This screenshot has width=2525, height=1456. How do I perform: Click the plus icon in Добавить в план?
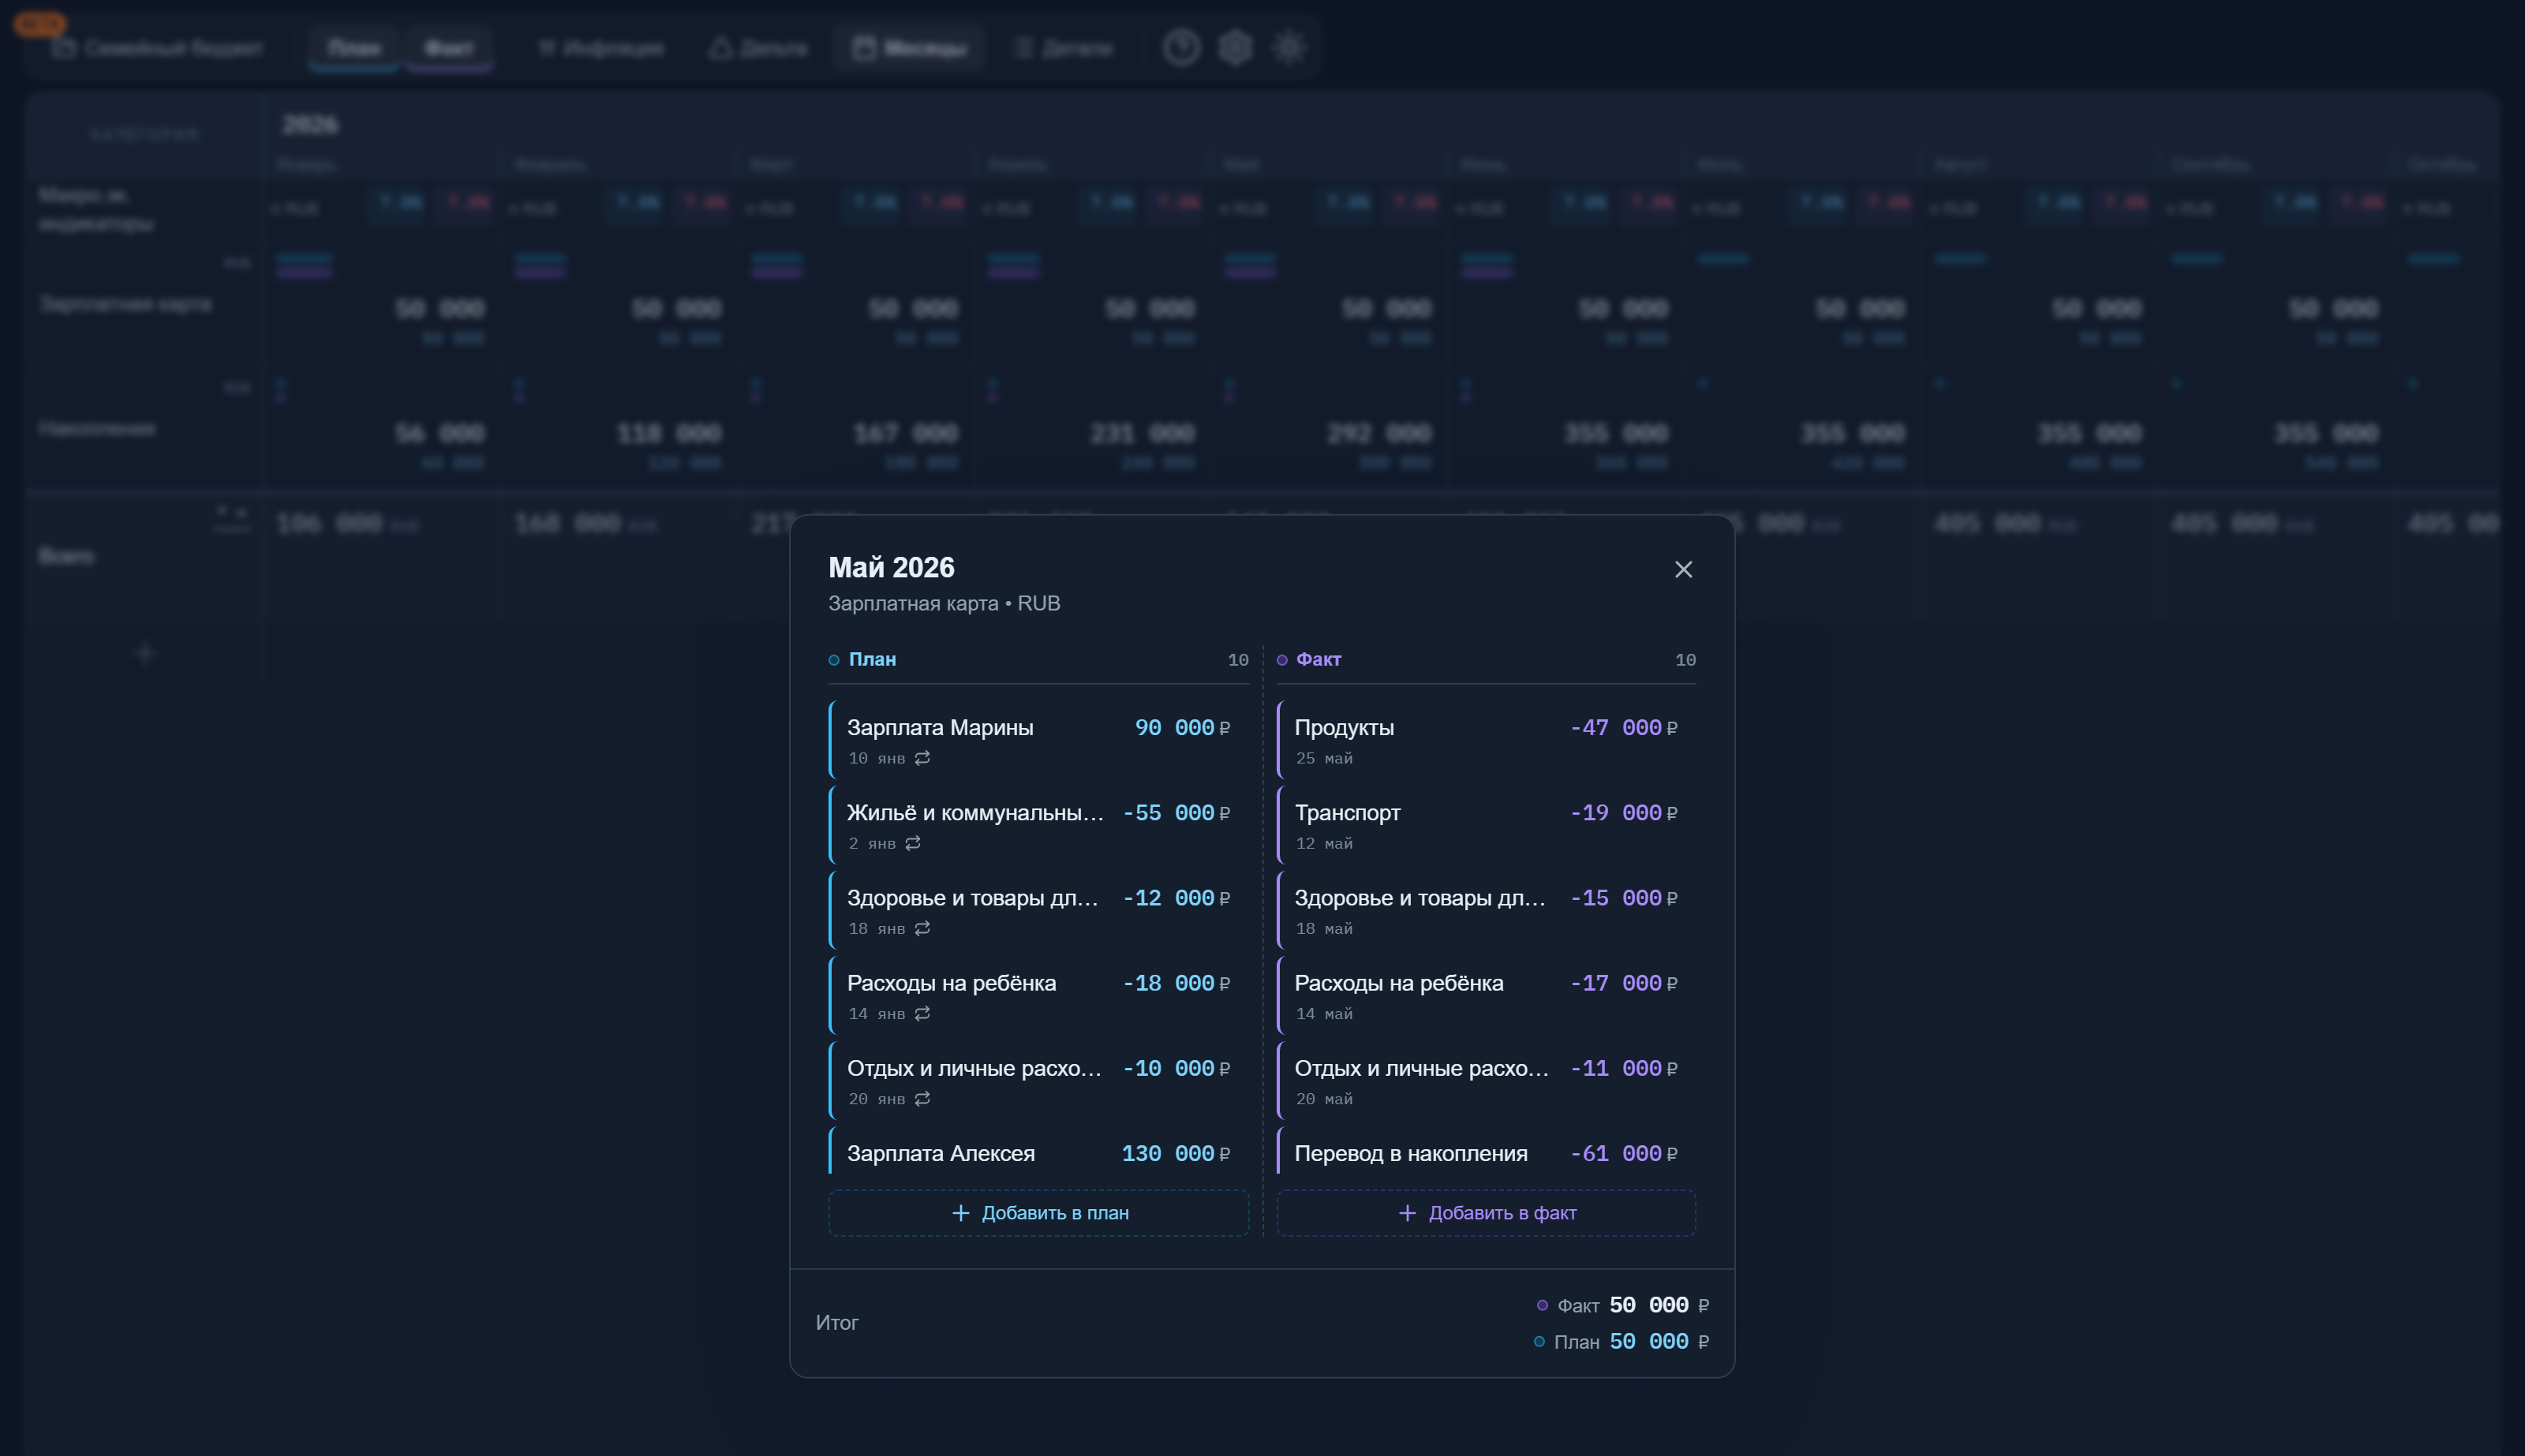(x=960, y=1212)
